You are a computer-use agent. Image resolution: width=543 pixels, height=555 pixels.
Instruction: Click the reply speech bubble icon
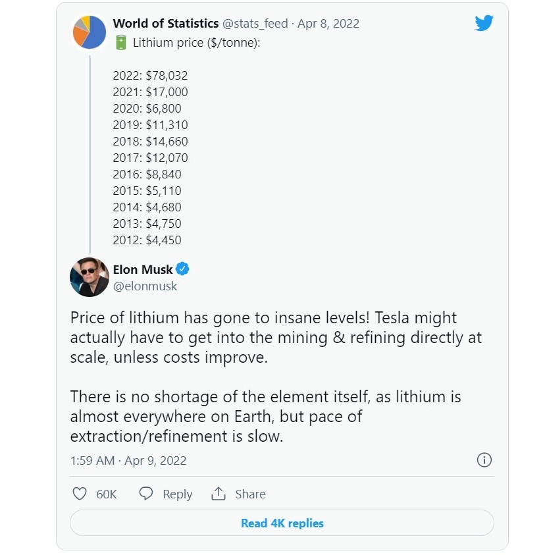click(147, 494)
